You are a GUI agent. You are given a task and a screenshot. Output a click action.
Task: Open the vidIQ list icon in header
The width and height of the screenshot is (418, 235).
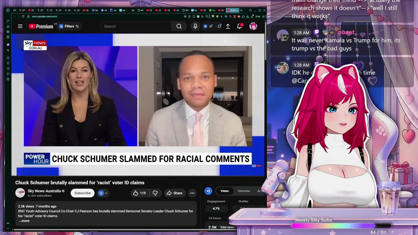coord(211,26)
